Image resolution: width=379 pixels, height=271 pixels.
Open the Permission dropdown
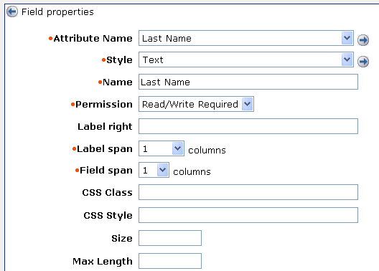tap(196, 104)
